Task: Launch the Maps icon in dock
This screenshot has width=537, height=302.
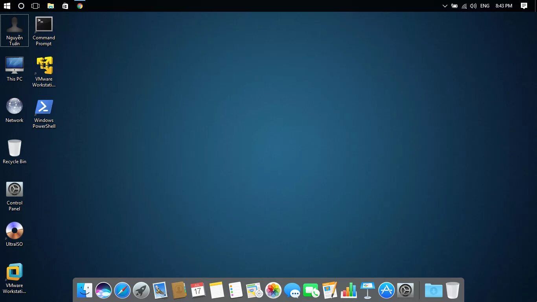Action: pyautogui.click(x=254, y=290)
